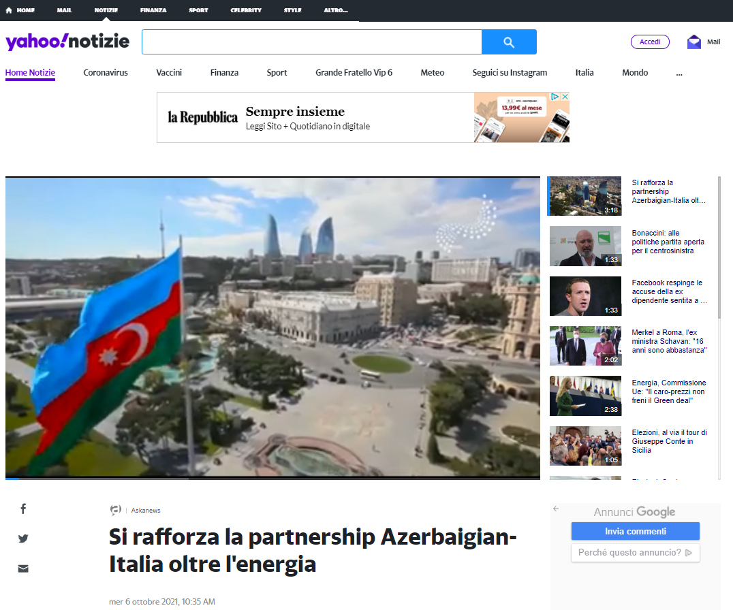Viewport: 733px width, 610px height.
Task: Open 'Energia, Commissione Ue' playlist title
Action: [669, 391]
